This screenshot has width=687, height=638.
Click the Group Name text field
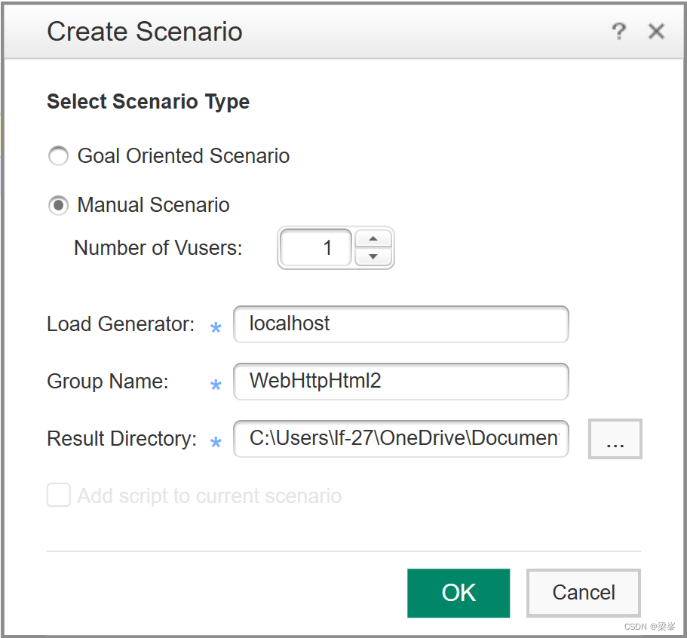pos(400,382)
